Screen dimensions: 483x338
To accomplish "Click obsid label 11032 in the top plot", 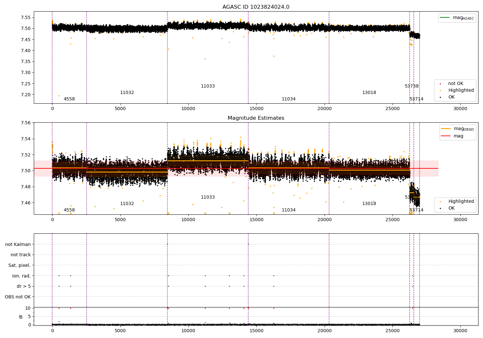I will point(127,93).
